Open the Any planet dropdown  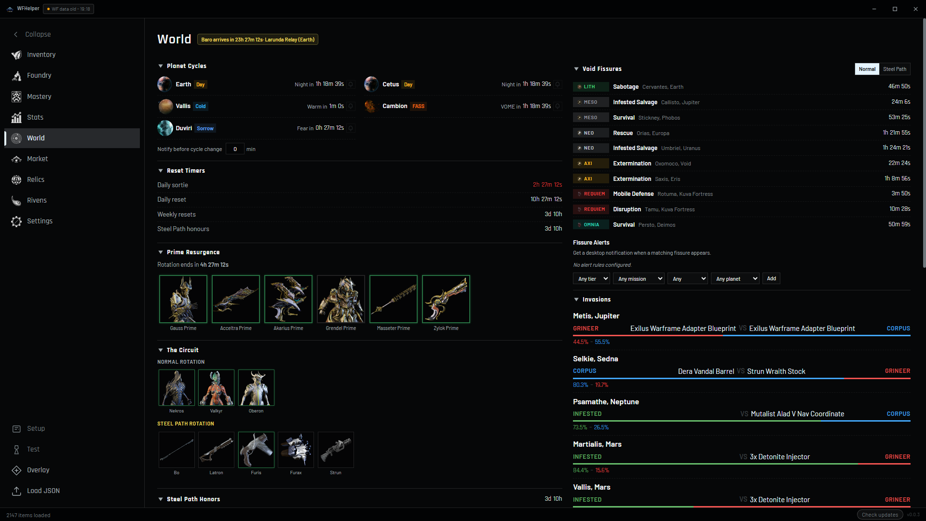tap(735, 279)
